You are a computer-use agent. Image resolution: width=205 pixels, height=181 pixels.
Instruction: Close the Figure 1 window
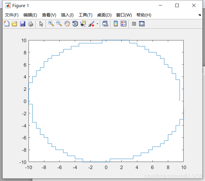pos(194,5)
